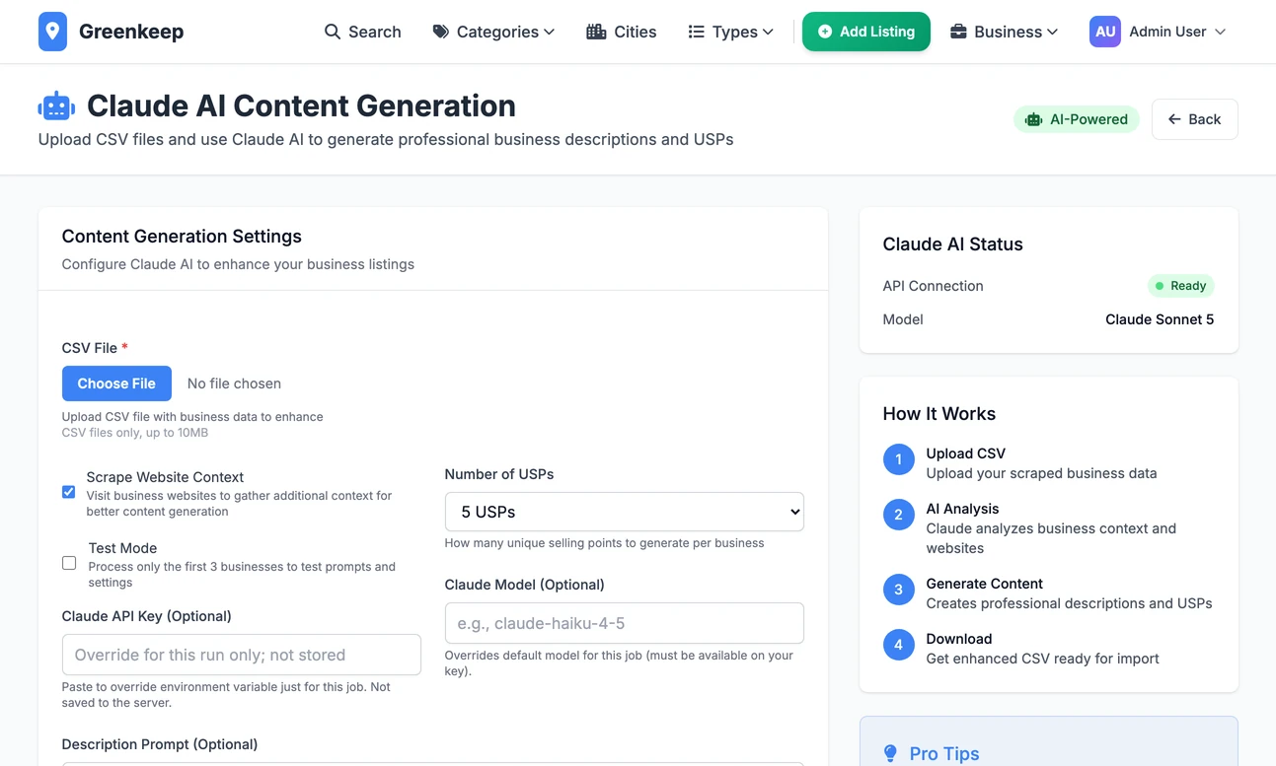The width and height of the screenshot is (1276, 766).
Task: Expand the Types menu chevron
Action: pyautogui.click(x=769, y=33)
